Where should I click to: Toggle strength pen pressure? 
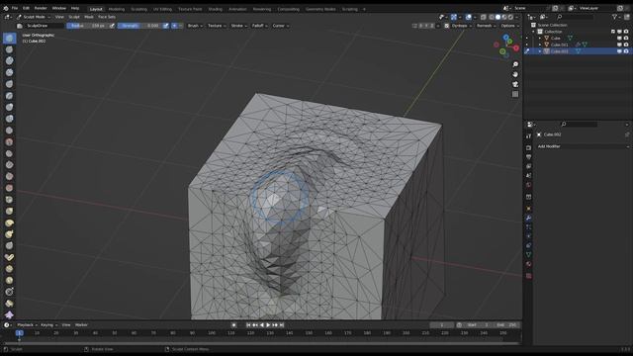pos(165,26)
